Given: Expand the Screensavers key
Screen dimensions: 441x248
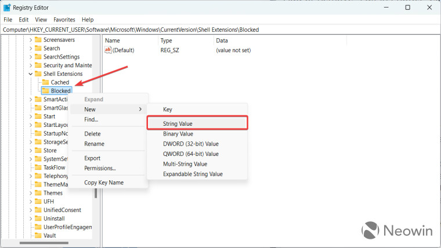Looking at the screenshot, I should [x=31, y=40].
